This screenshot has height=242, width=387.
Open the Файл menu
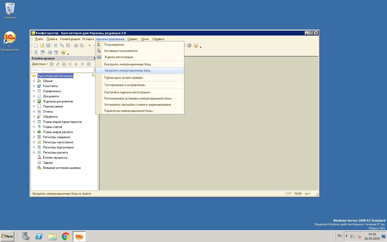(x=39, y=39)
